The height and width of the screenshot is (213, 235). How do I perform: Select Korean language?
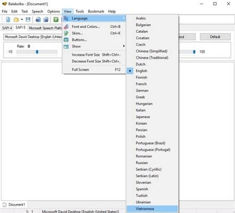click(x=152, y=124)
